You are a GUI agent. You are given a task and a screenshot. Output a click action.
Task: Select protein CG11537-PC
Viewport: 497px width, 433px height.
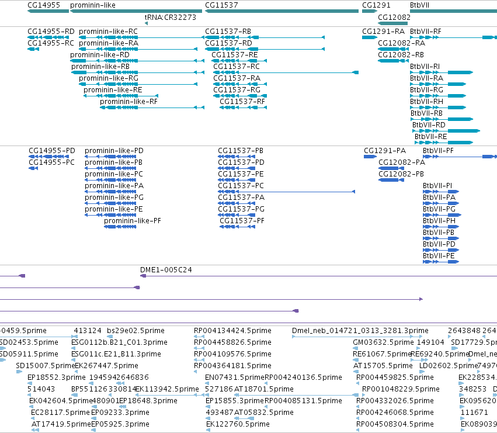241,186
